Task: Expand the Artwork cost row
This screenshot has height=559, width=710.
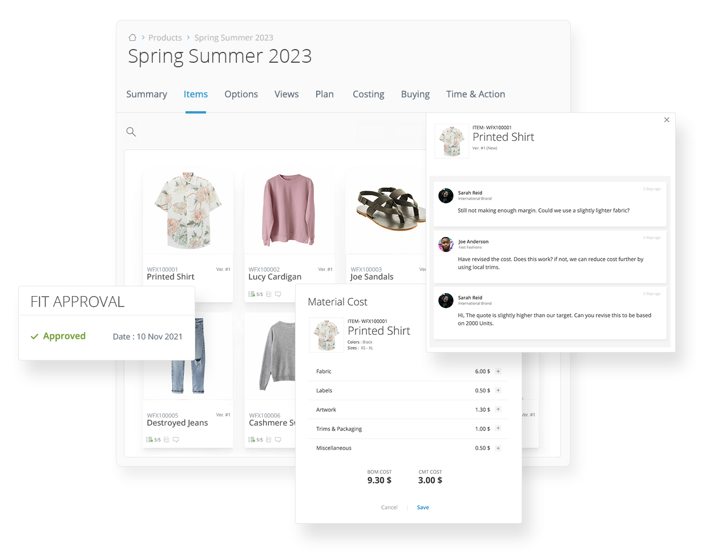Action: click(x=498, y=410)
